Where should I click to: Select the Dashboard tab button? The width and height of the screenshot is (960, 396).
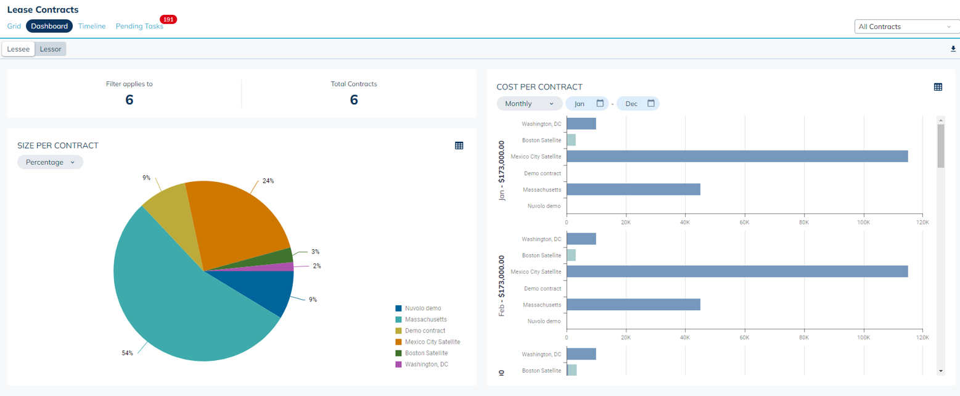(x=49, y=27)
